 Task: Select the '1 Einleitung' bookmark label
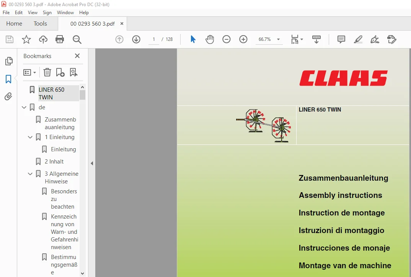(59, 137)
